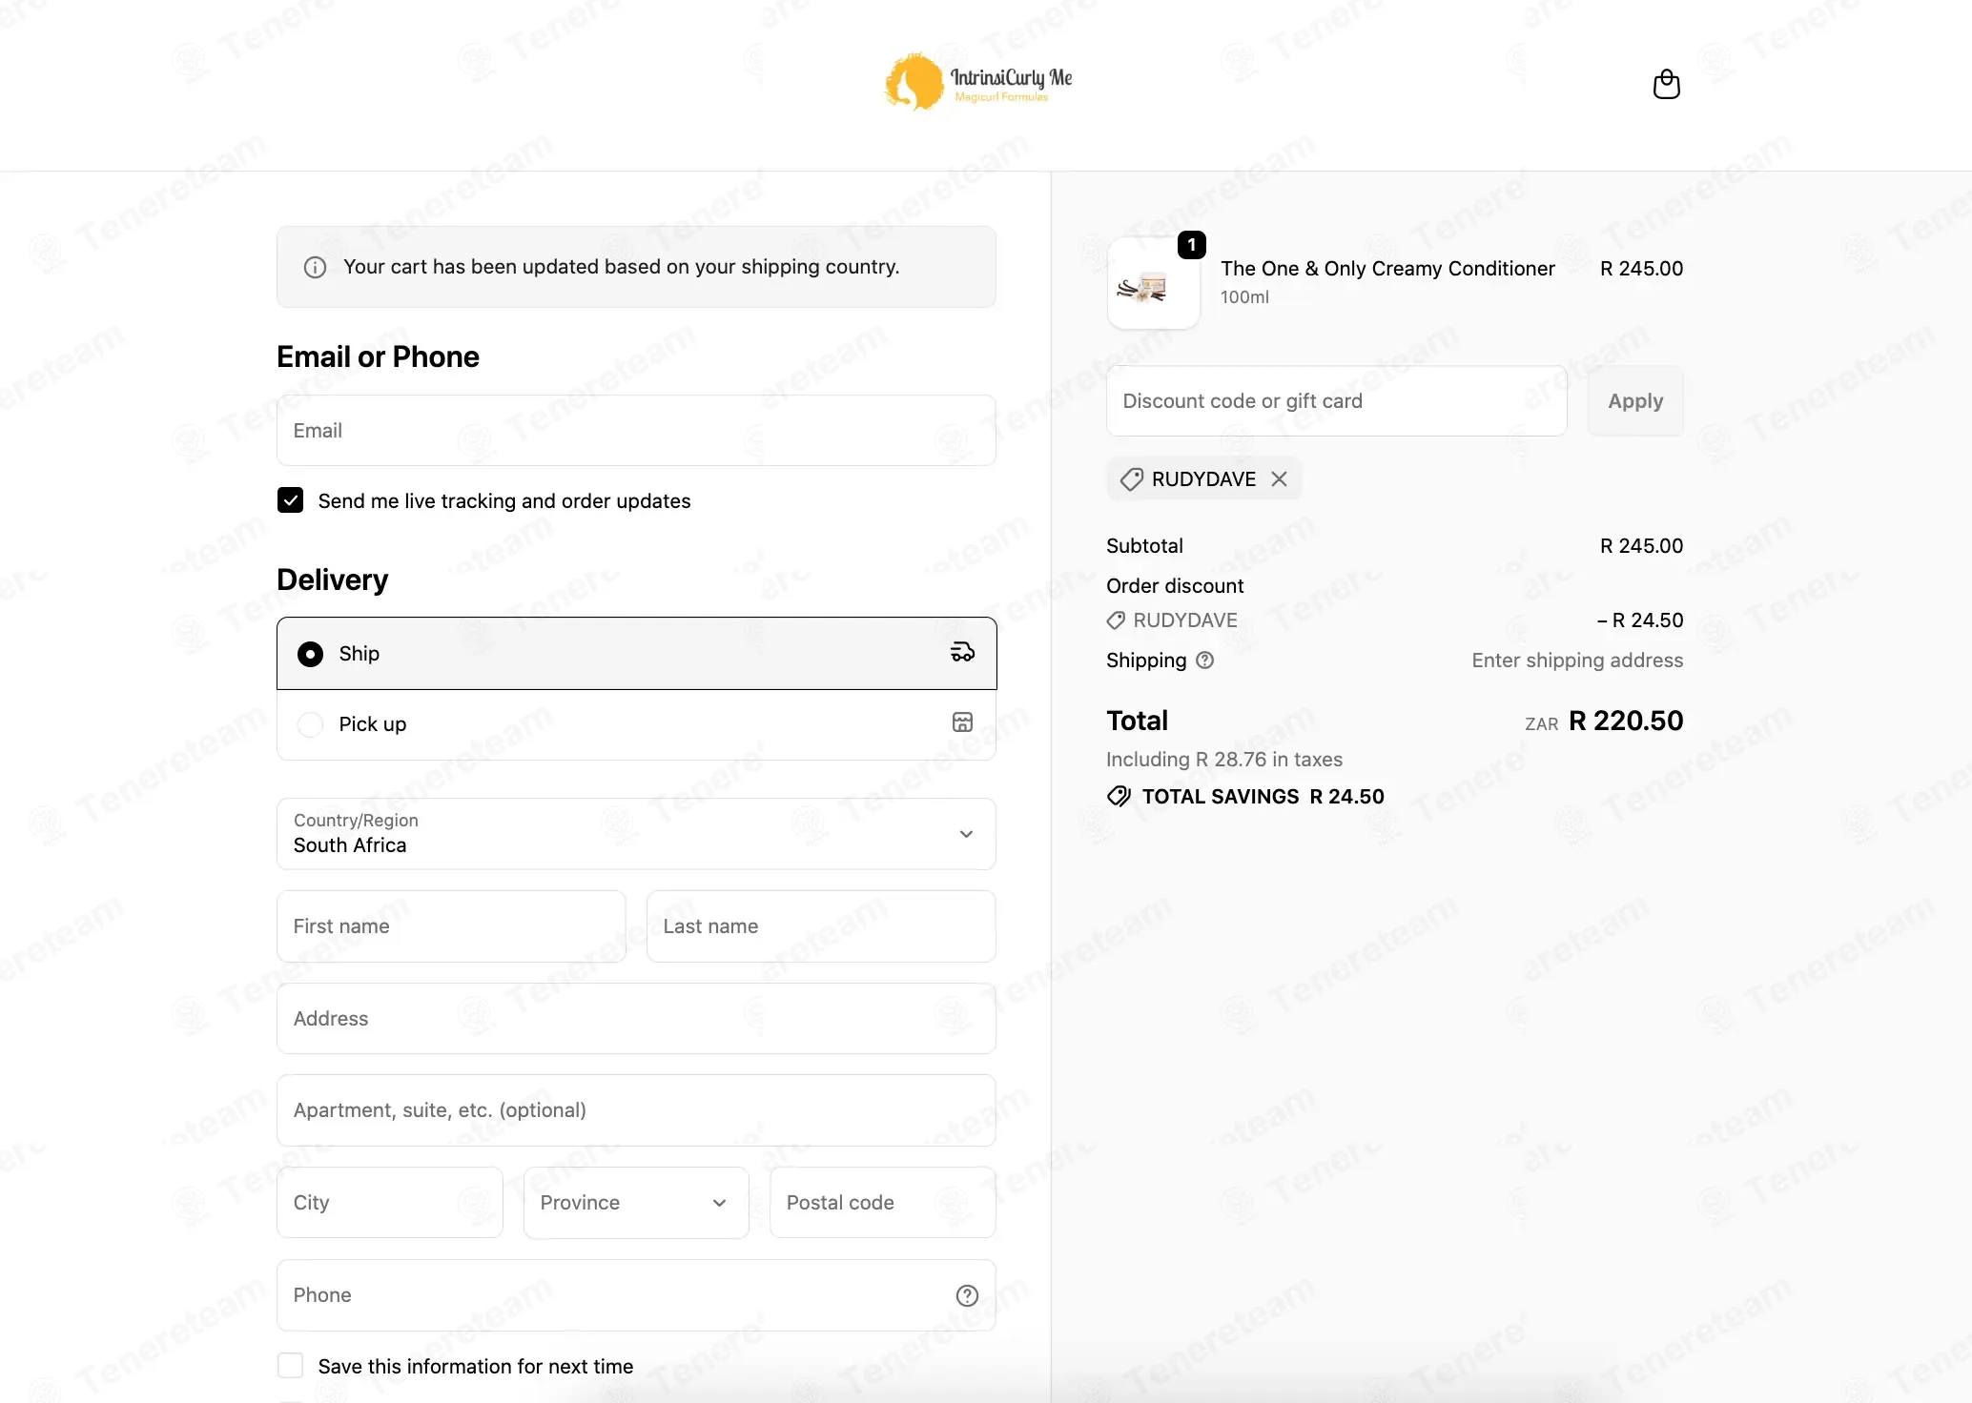
Task: Click the Apply discount button
Action: pos(1635,401)
